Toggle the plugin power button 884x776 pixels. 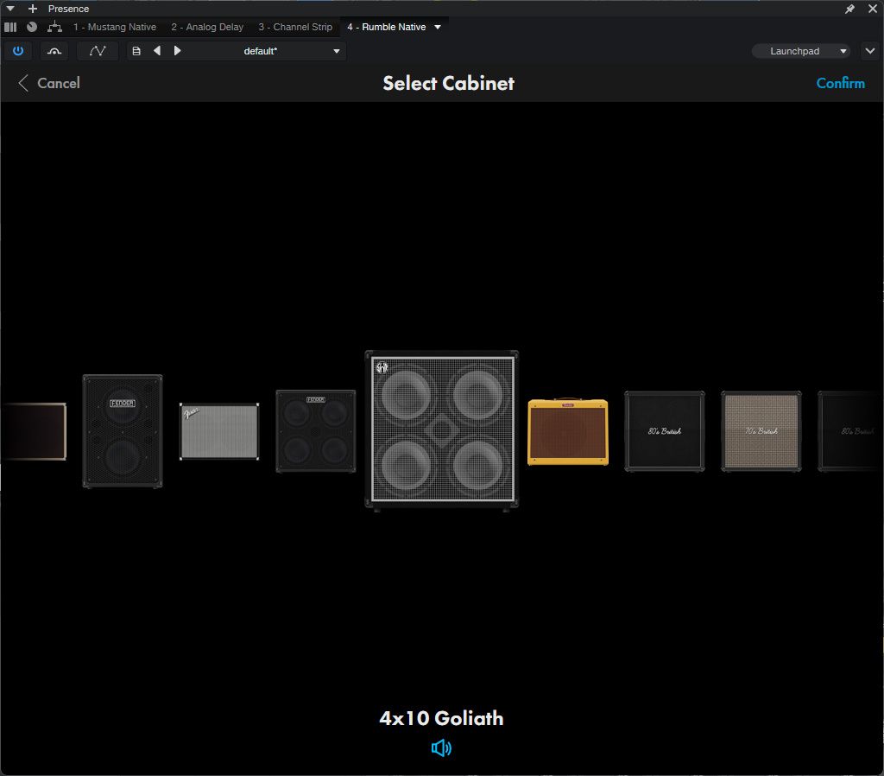point(17,51)
